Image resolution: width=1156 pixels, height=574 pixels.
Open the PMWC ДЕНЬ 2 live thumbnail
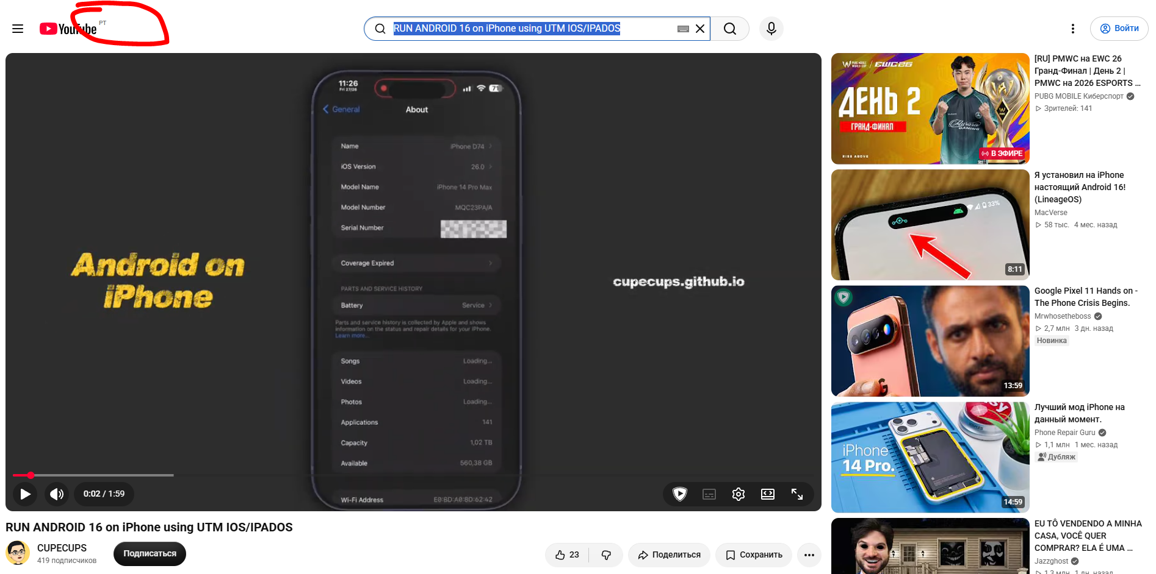(x=930, y=108)
